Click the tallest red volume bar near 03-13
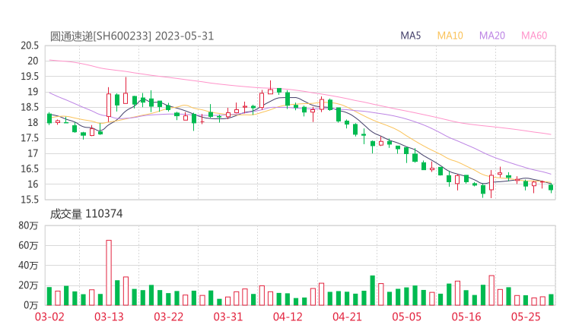 click(x=109, y=273)
